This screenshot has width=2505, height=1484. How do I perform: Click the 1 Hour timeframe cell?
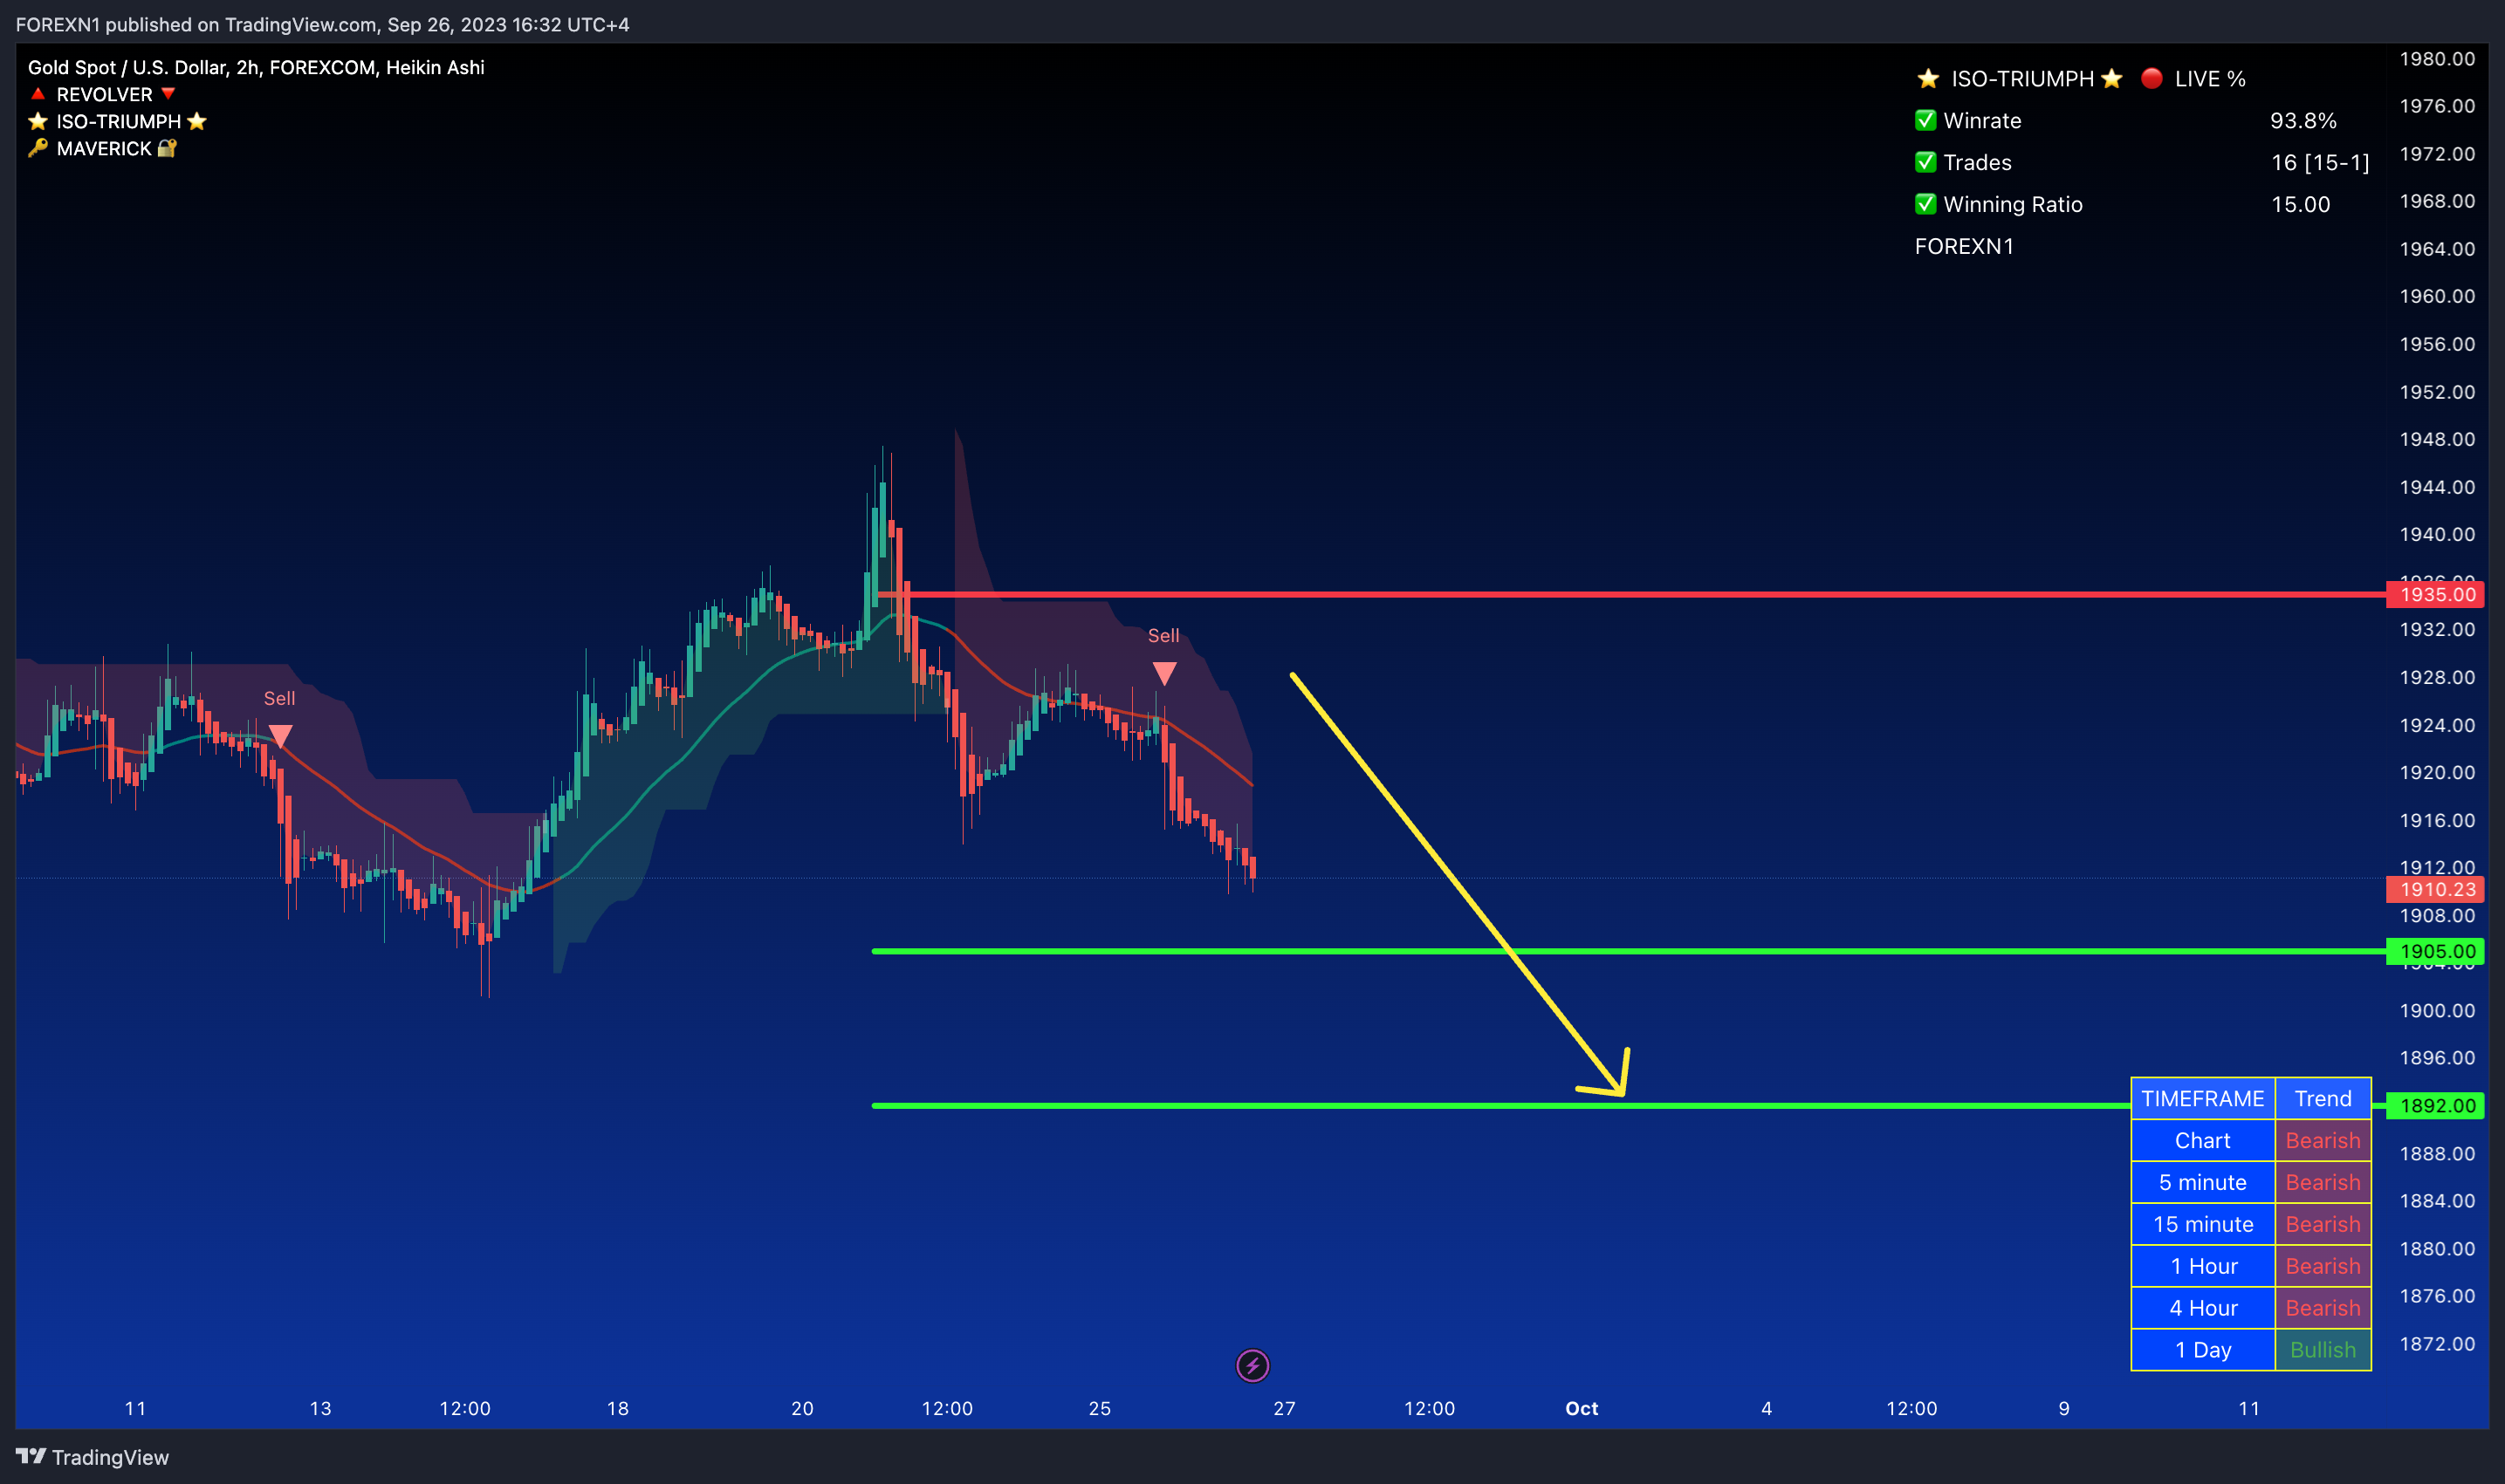point(2203,1266)
